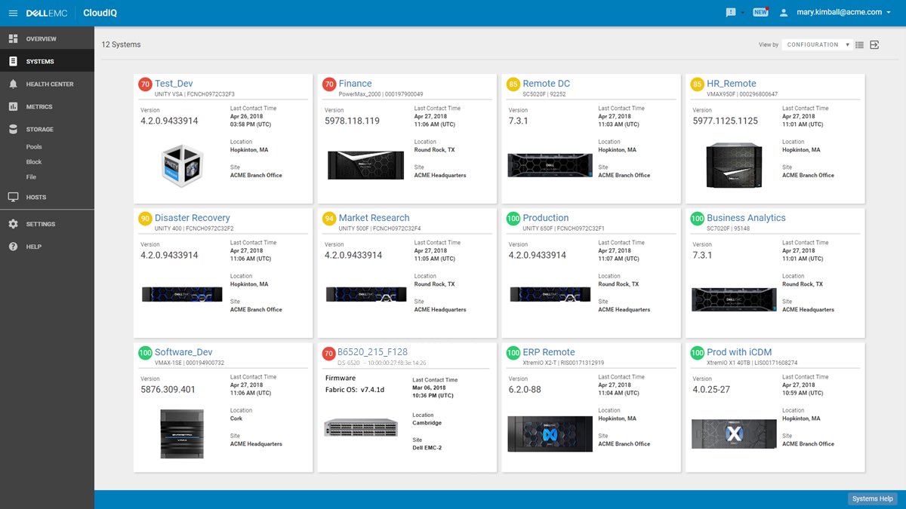This screenshot has height=509, width=906.
Task: Click the Health Center bell icon
Action: click(x=13, y=84)
